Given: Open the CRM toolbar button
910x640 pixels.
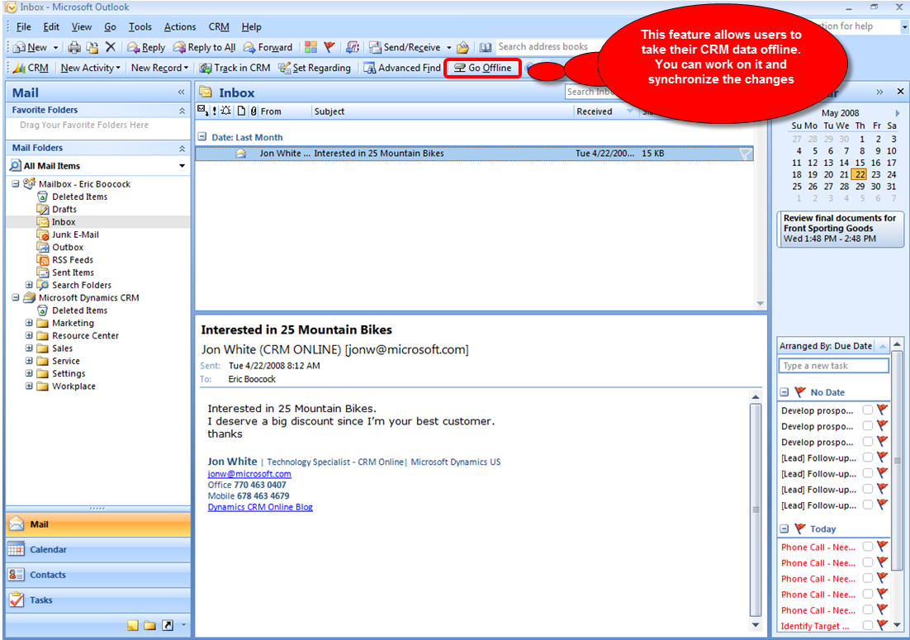Looking at the screenshot, I should click(31, 68).
